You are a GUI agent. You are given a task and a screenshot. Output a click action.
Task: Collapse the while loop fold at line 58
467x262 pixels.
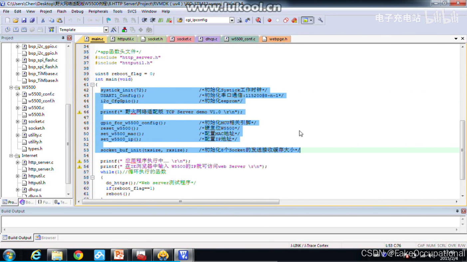pos(93,178)
